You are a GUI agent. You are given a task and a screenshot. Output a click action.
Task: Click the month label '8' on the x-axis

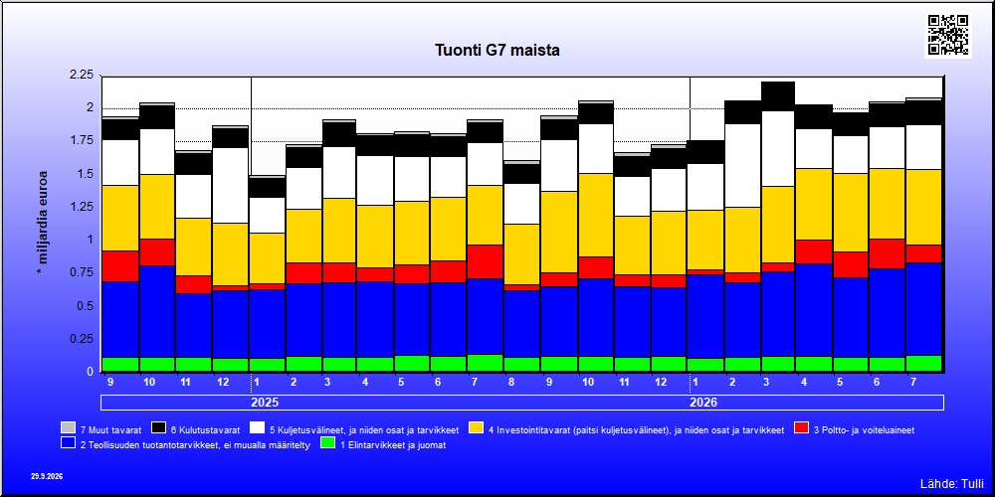click(510, 383)
